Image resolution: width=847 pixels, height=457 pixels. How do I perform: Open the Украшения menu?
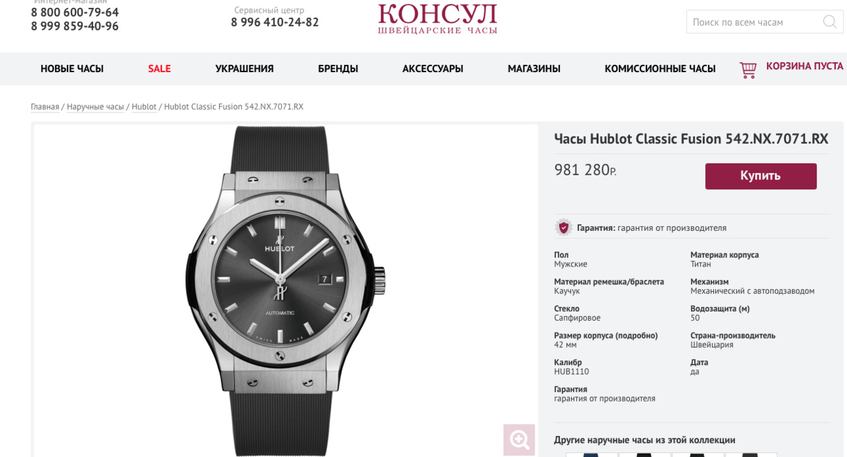[x=244, y=69]
